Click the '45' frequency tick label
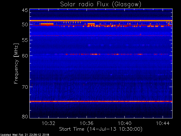The image size is (181, 136). pyautogui.click(x=25, y=10)
